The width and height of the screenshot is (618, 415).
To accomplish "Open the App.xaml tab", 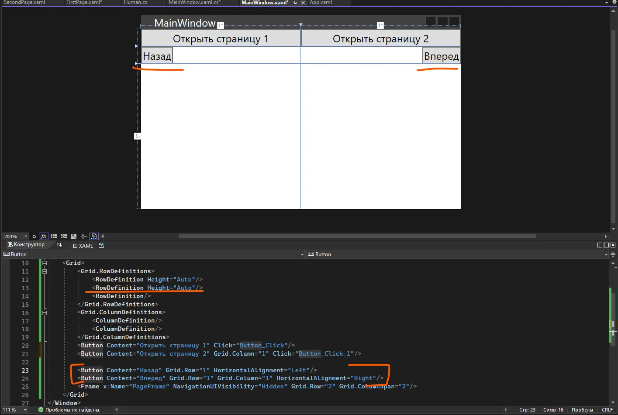I will point(321,3).
